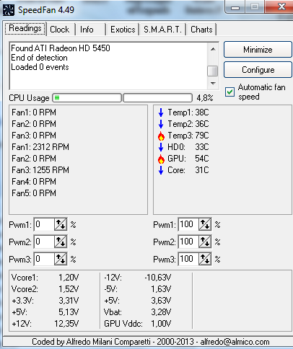Switch to the Exotics tab
Screen dimensions: 293x349
point(123,30)
